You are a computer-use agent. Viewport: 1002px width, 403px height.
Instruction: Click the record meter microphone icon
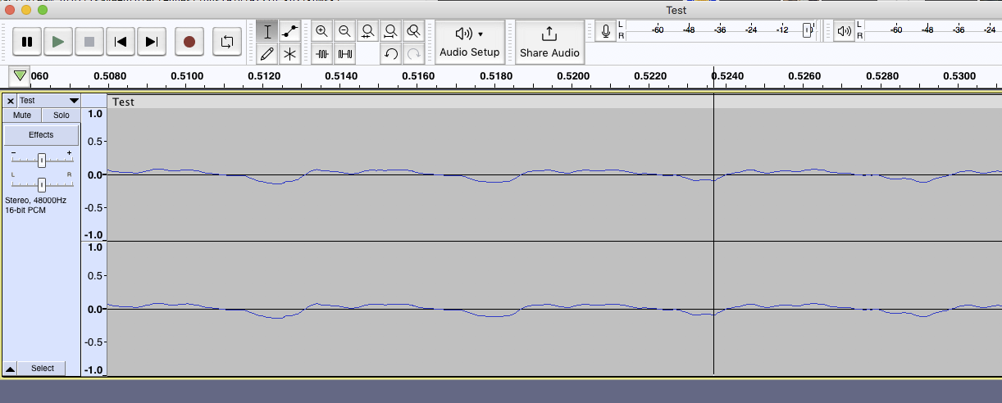(605, 32)
